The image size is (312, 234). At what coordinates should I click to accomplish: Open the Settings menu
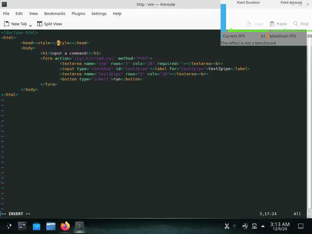(x=99, y=13)
